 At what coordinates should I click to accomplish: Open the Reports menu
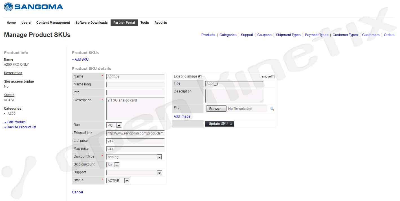tap(161, 23)
